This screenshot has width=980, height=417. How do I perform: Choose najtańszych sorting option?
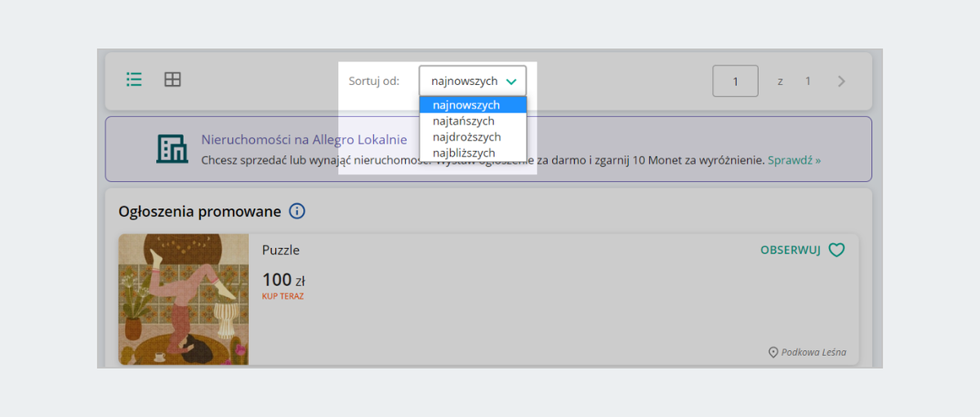(464, 121)
